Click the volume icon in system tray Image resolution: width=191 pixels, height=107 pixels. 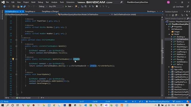coord(169,105)
